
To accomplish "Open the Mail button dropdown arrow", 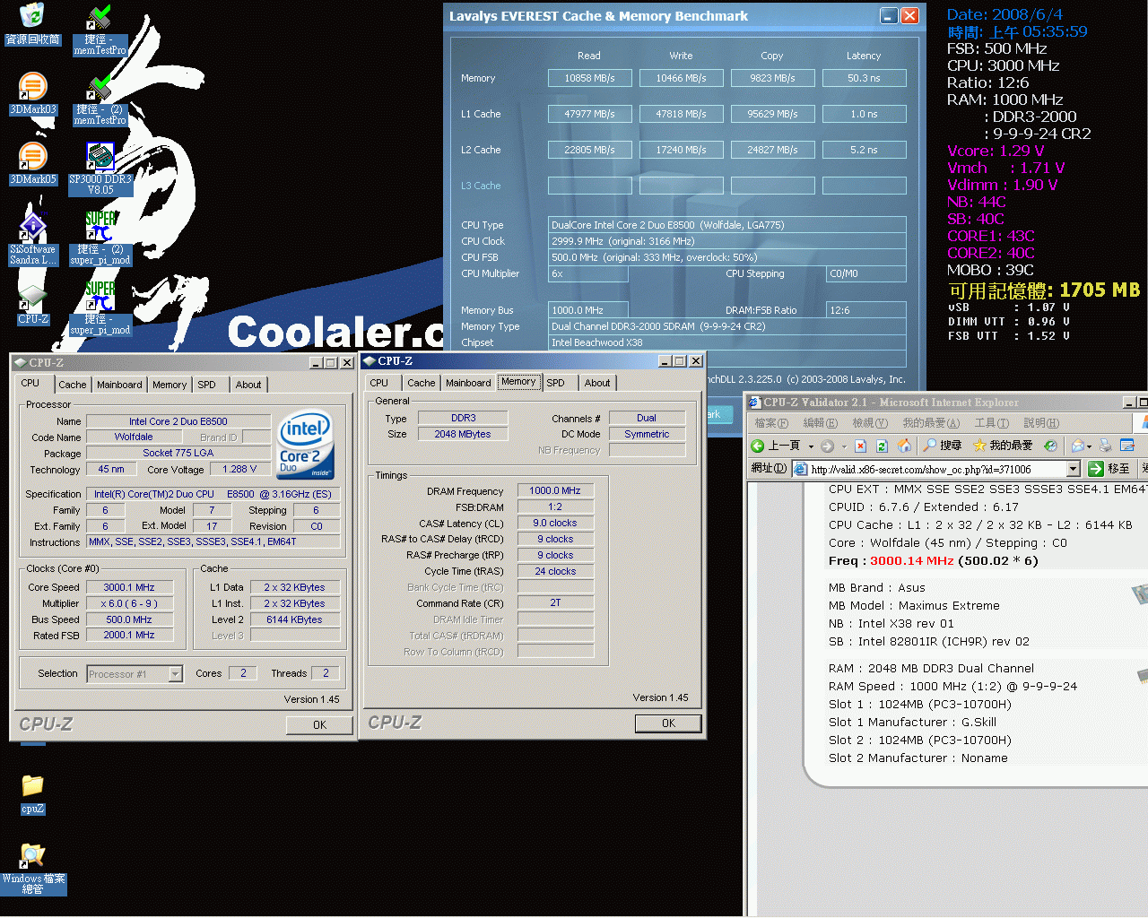I will pos(1089,446).
